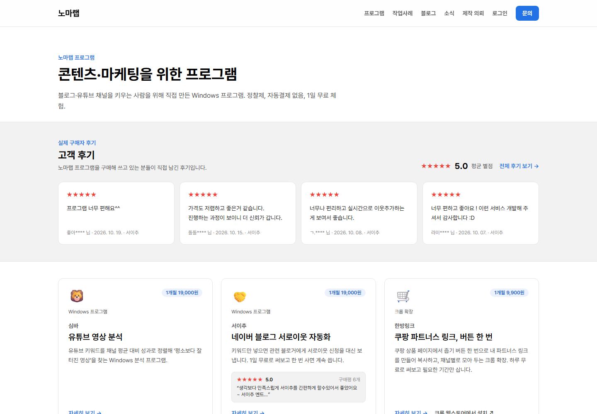Open 전체 후기 보기 link
Viewport: 597px width, 414px height.
point(519,166)
